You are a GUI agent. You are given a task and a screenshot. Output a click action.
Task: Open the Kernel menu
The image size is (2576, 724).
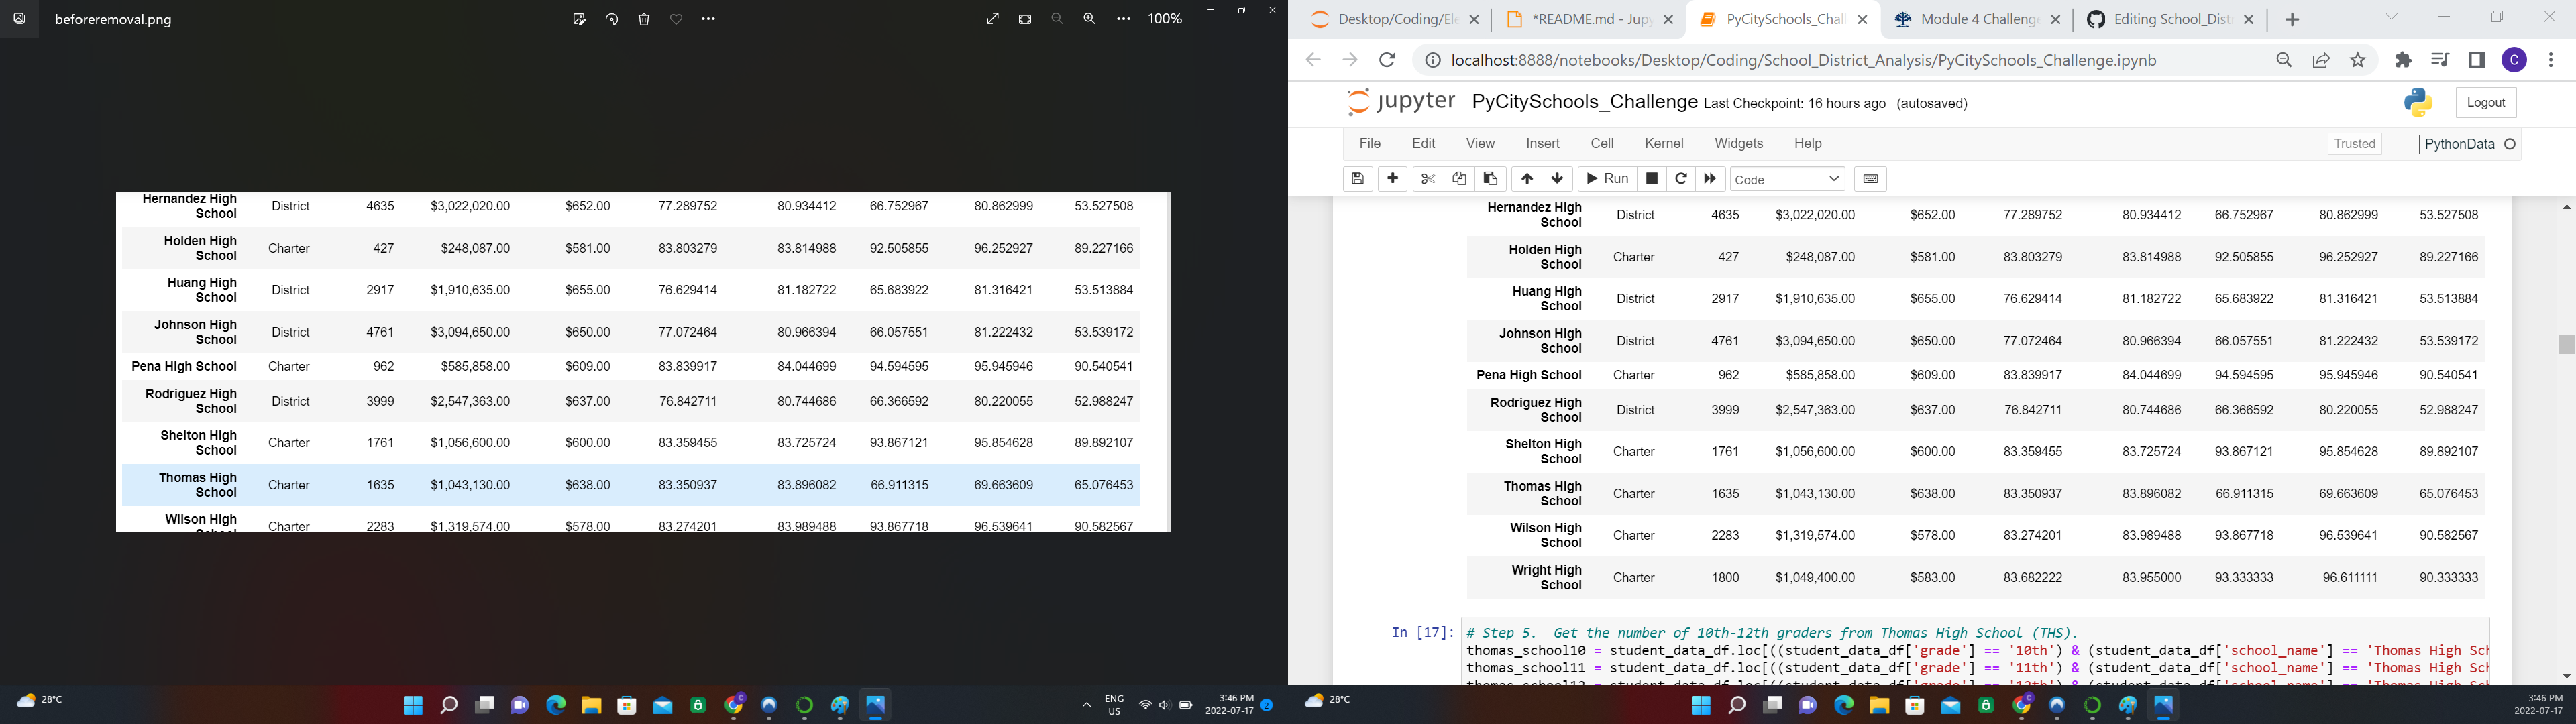[x=1664, y=143]
